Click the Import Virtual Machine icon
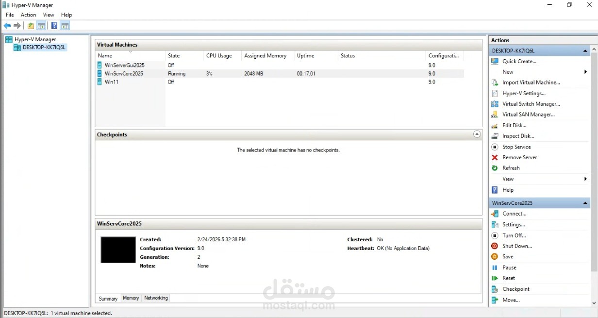The width and height of the screenshot is (598, 318). pos(495,83)
